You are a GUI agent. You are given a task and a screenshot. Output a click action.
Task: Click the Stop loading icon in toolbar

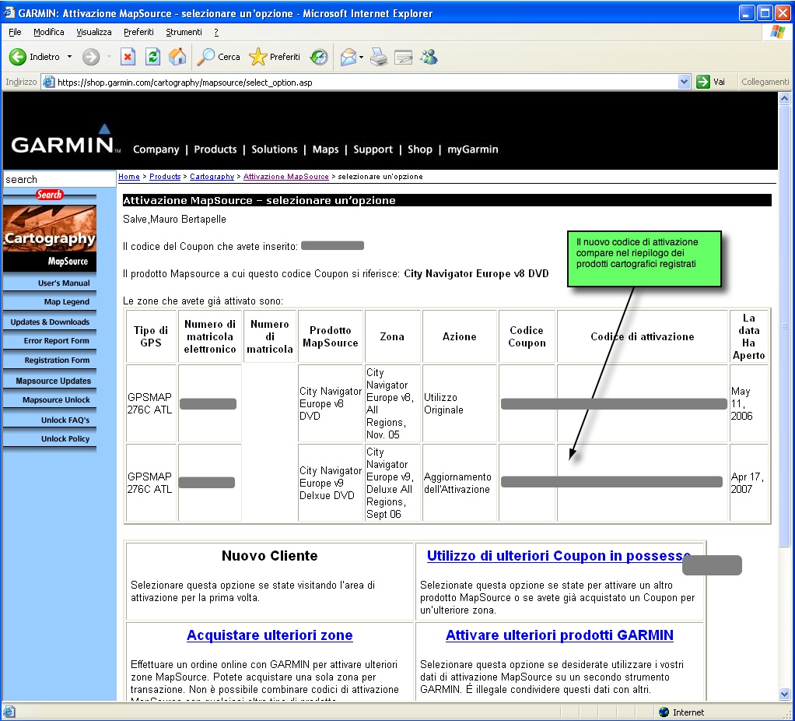[x=128, y=57]
